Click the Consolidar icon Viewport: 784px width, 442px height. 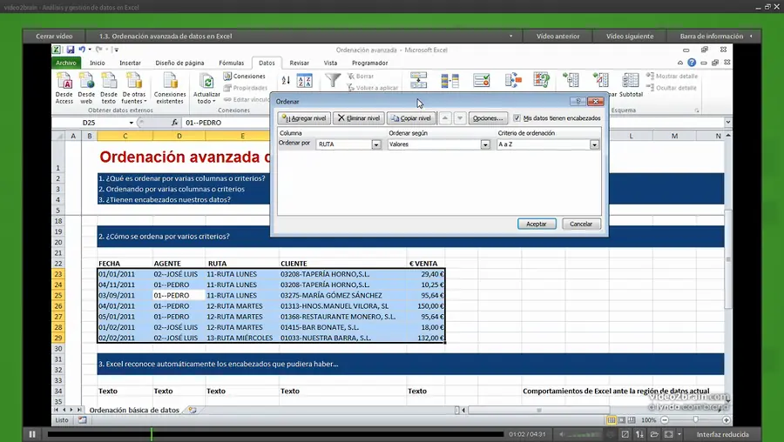[513, 80]
